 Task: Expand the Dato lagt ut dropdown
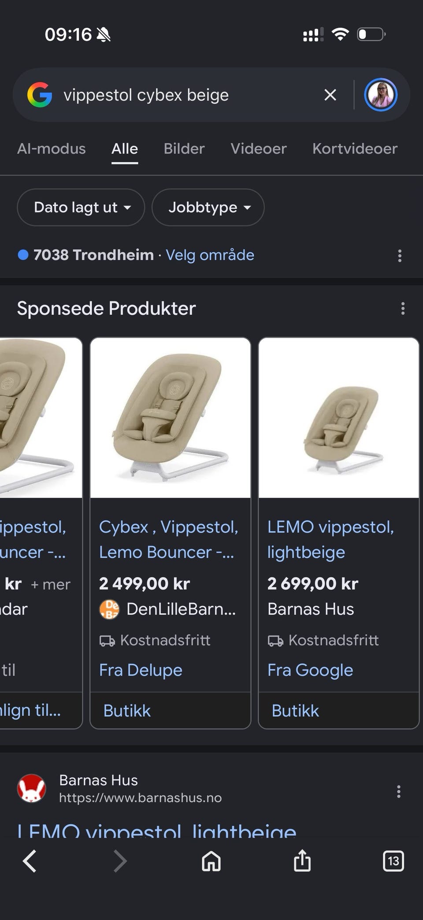[81, 207]
